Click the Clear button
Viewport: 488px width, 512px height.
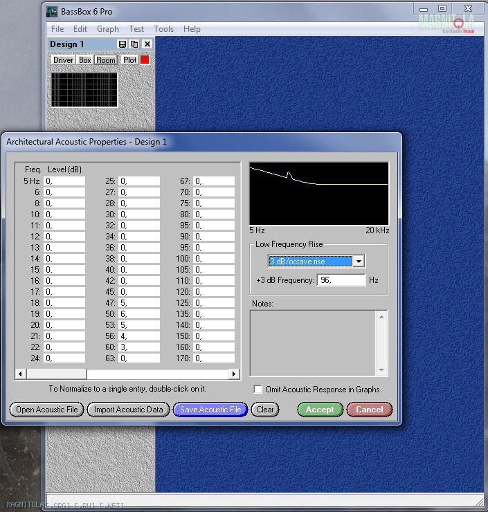[x=265, y=410]
